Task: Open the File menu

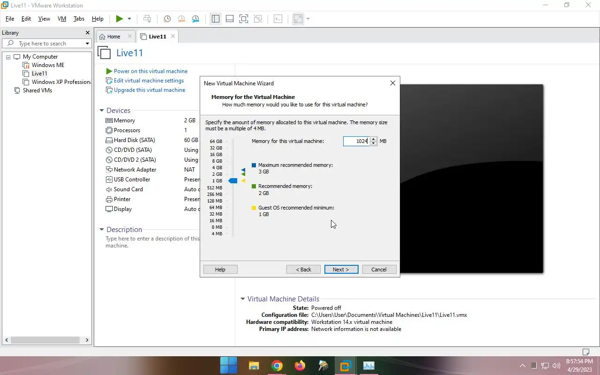Action: click(x=9, y=19)
